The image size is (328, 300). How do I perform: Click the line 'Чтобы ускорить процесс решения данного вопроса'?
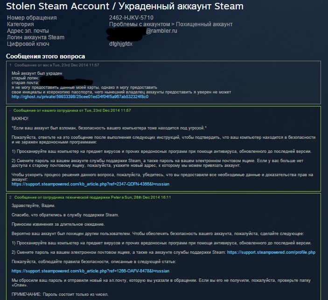click(162, 177)
